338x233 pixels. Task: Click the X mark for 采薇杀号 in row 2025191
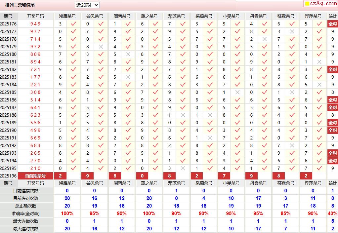210,138
